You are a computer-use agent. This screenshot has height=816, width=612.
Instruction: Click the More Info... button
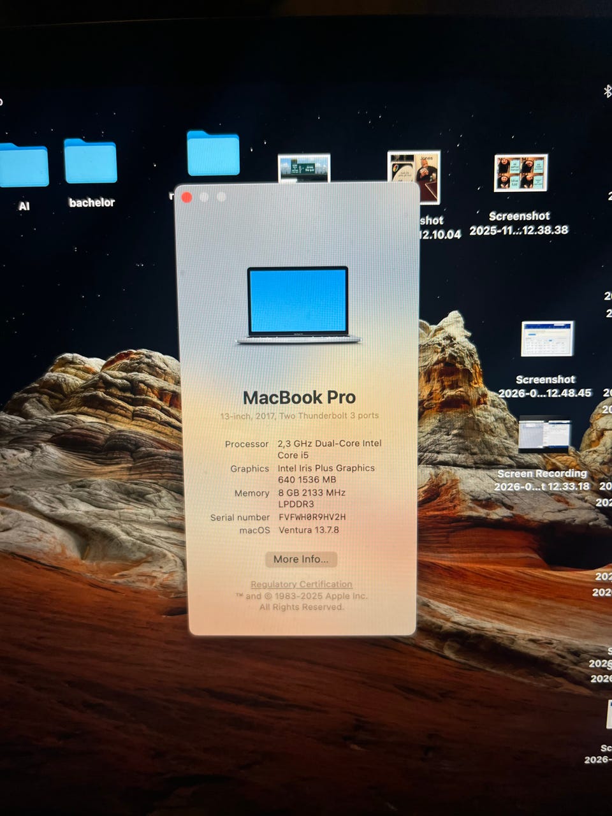tap(301, 559)
